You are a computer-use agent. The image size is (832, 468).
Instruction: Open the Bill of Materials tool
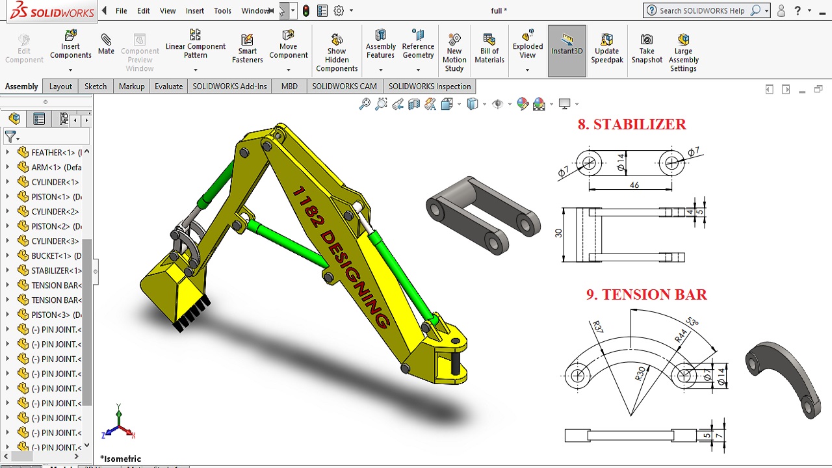pyautogui.click(x=489, y=49)
